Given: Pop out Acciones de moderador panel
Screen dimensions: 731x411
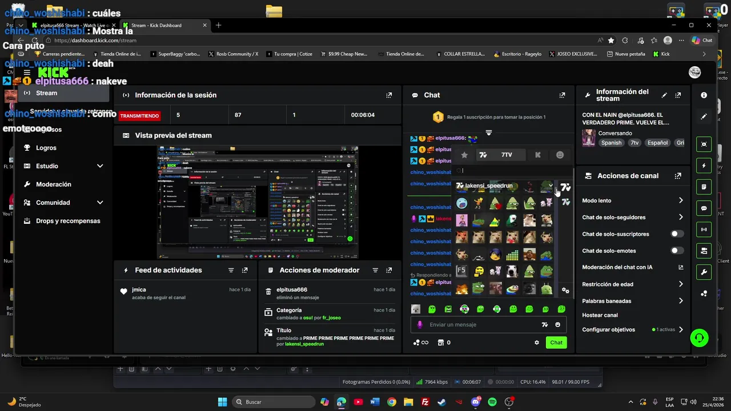Looking at the screenshot, I should (x=389, y=270).
